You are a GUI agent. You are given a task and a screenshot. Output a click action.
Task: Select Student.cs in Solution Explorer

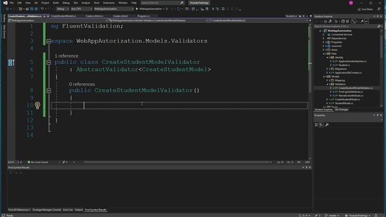(x=344, y=65)
